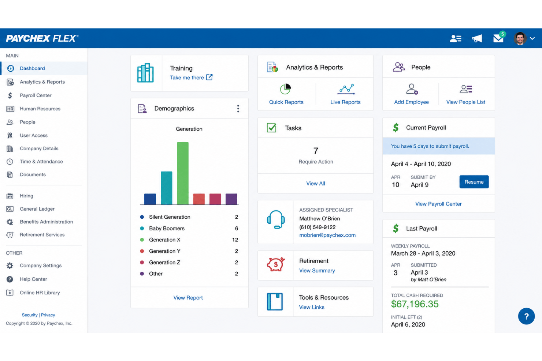Open the View Payroll Center link

point(438,204)
